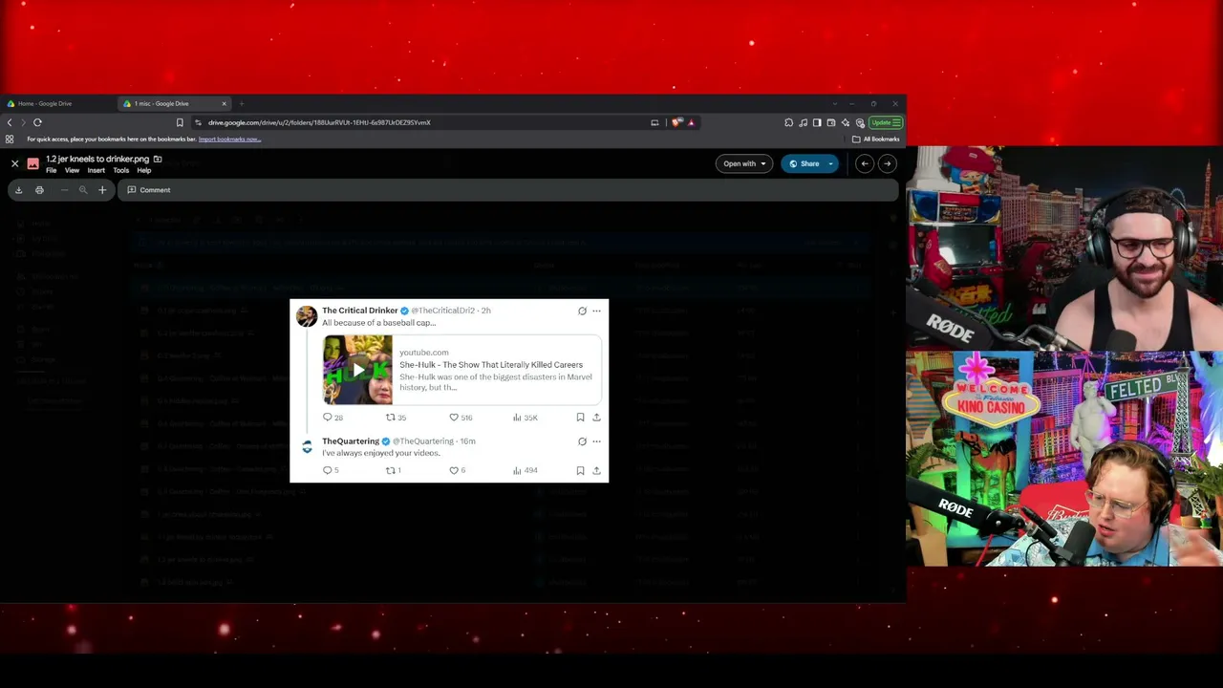Focus the drive.google.com address bar
This screenshot has width=1223, height=688.
pos(420,122)
